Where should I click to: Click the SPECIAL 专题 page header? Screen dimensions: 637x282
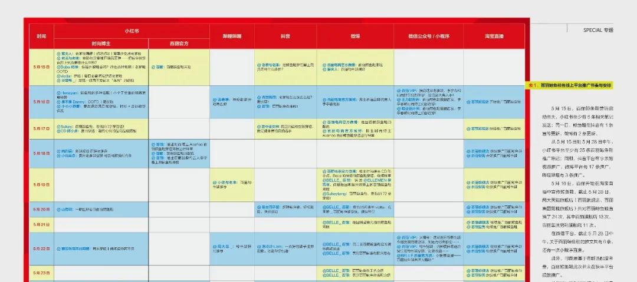(x=598, y=30)
